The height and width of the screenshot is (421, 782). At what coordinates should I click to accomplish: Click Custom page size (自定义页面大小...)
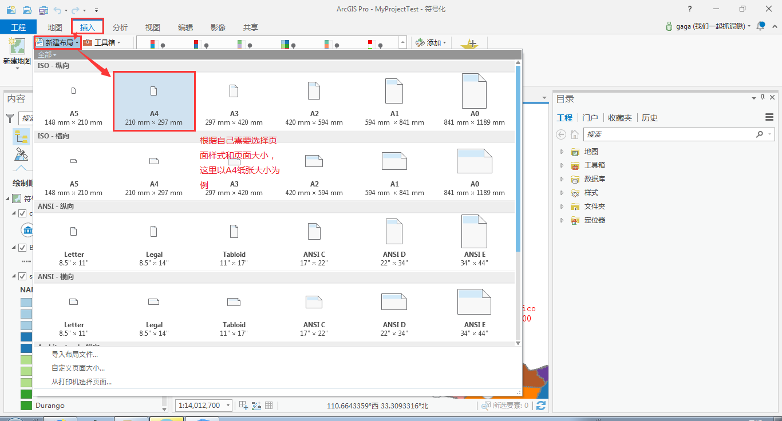point(78,368)
